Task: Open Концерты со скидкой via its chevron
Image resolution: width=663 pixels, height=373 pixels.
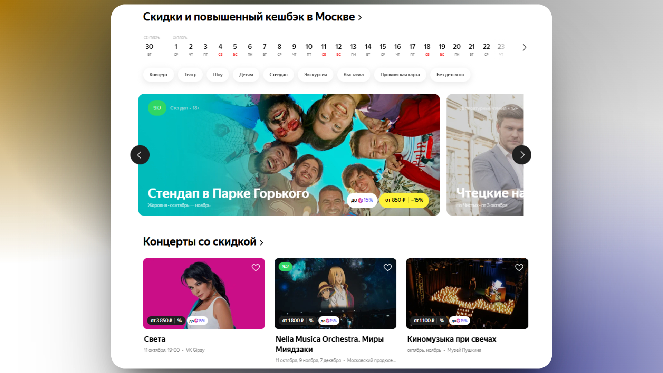Action: (x=261, y=242)
